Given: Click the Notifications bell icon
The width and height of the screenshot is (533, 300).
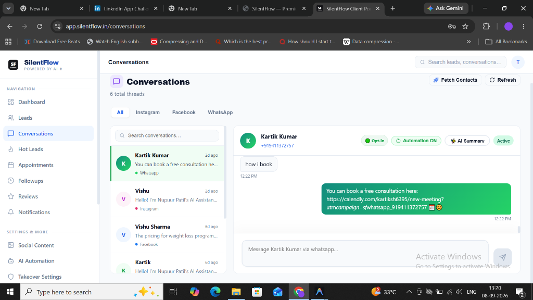Looking at the screenshot, I should (x=11, y=213).
